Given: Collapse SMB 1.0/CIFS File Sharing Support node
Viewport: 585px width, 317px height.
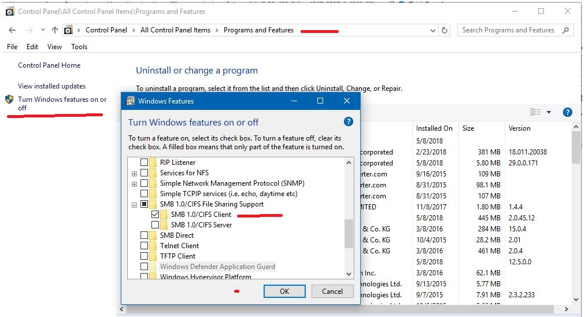Looking at the screenshot, I should (134, 205).
